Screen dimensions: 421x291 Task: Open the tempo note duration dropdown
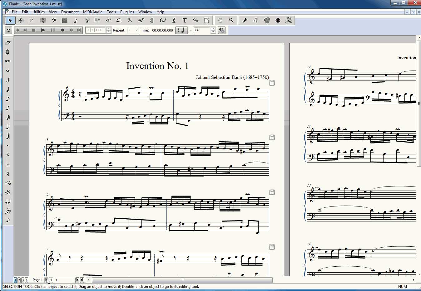pos(181,30)
